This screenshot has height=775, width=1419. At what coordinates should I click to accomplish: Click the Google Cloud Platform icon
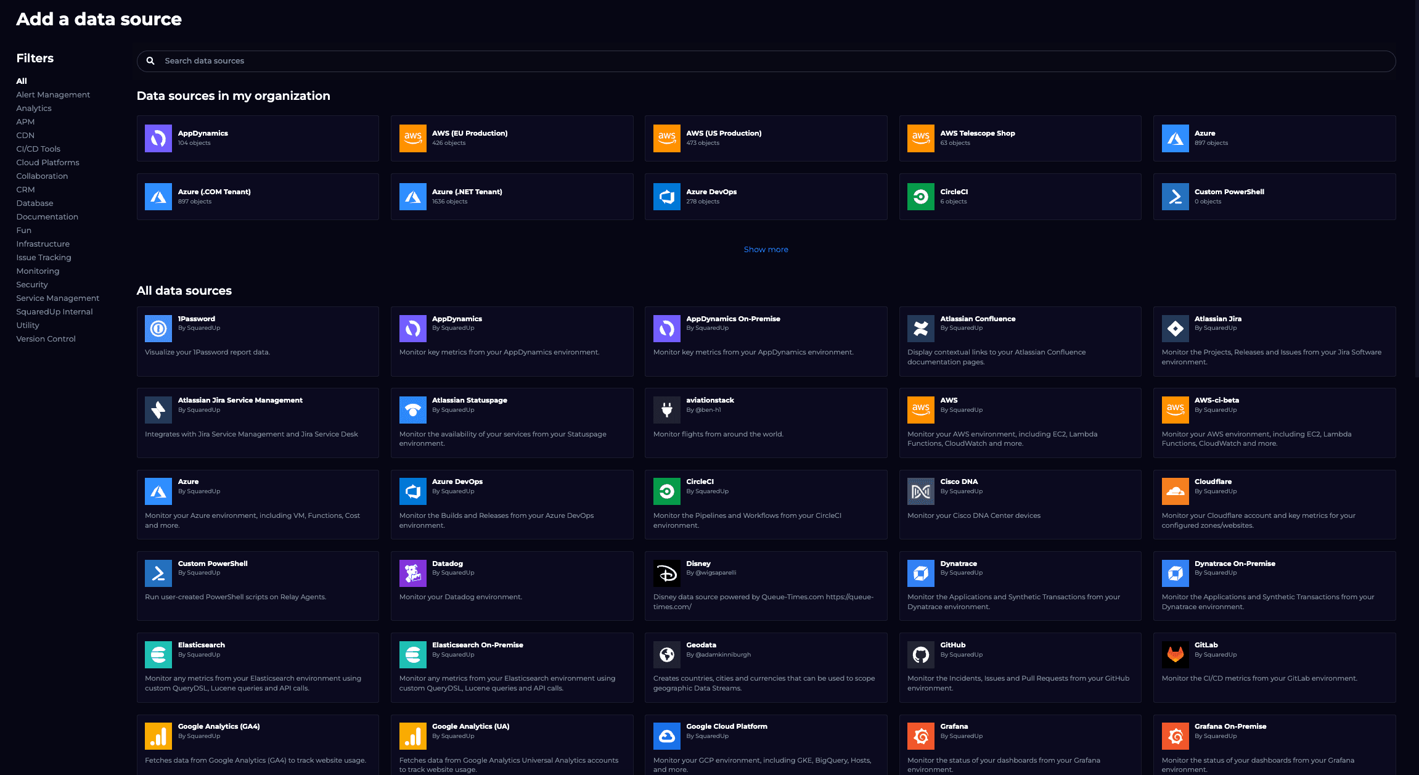tap(667, 736)
